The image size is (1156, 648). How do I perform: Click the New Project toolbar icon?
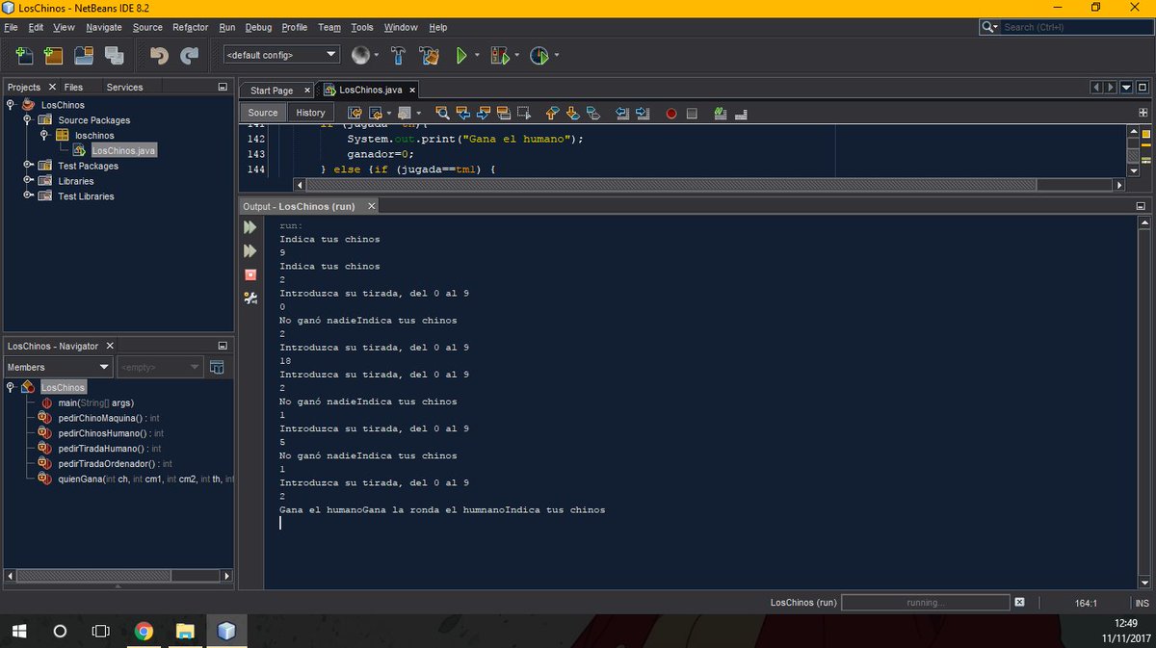coord(54,56)
